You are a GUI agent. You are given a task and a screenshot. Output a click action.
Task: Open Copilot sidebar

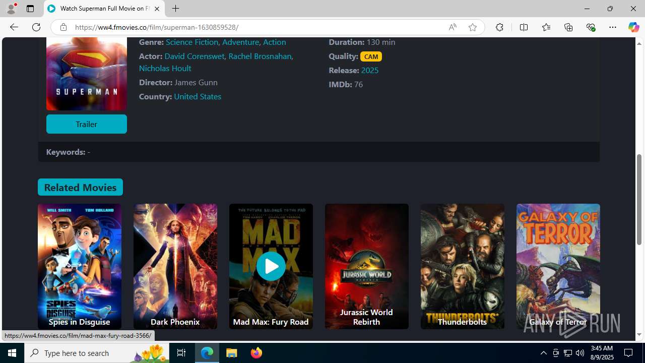click(633, 27)
